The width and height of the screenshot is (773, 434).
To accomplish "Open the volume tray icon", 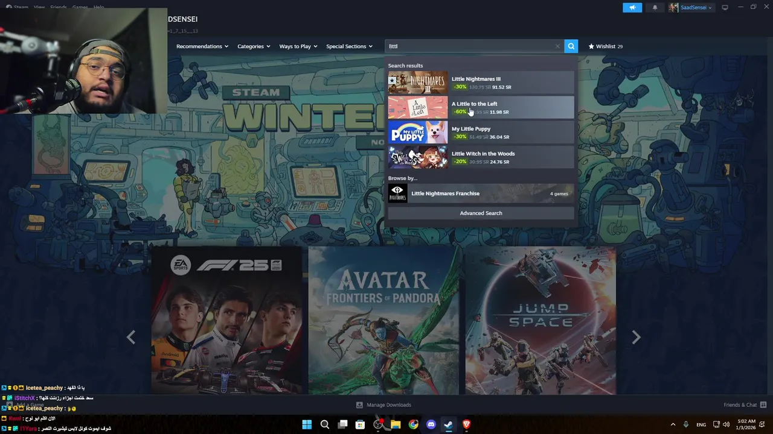I will 726,424.
